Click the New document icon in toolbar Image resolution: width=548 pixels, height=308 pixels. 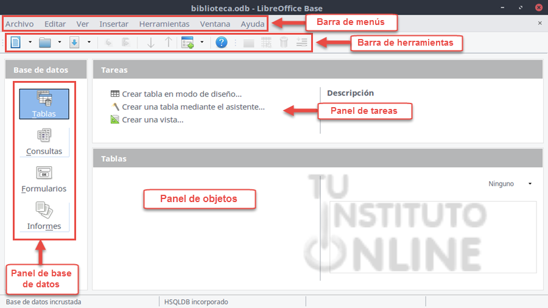(16, 42)
